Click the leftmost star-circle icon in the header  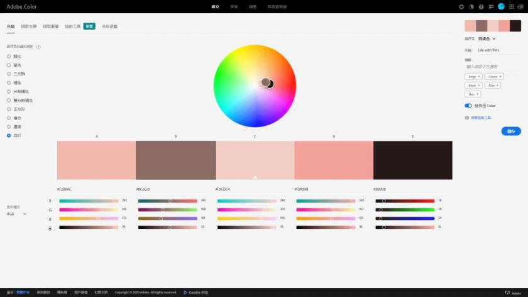tap(462, 7)
